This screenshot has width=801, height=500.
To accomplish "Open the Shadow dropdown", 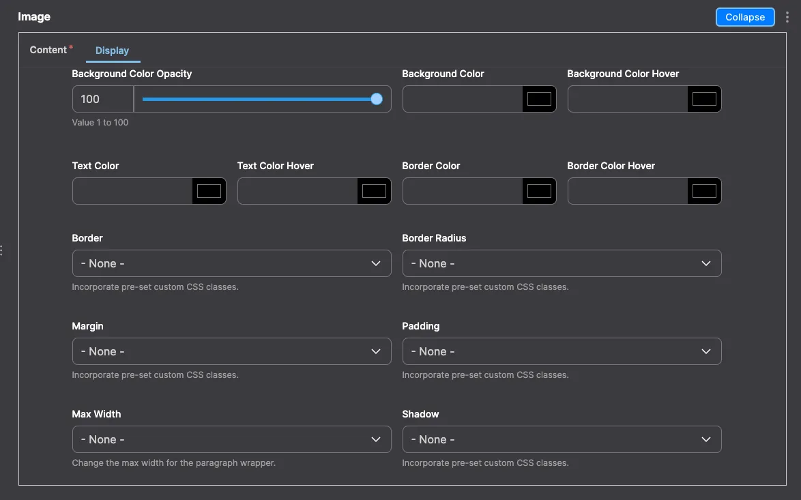I will [562, 439].
